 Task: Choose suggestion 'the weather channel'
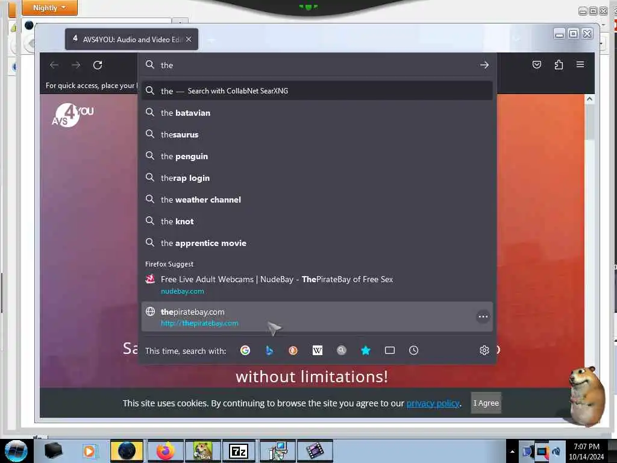[x=317, y=199]
